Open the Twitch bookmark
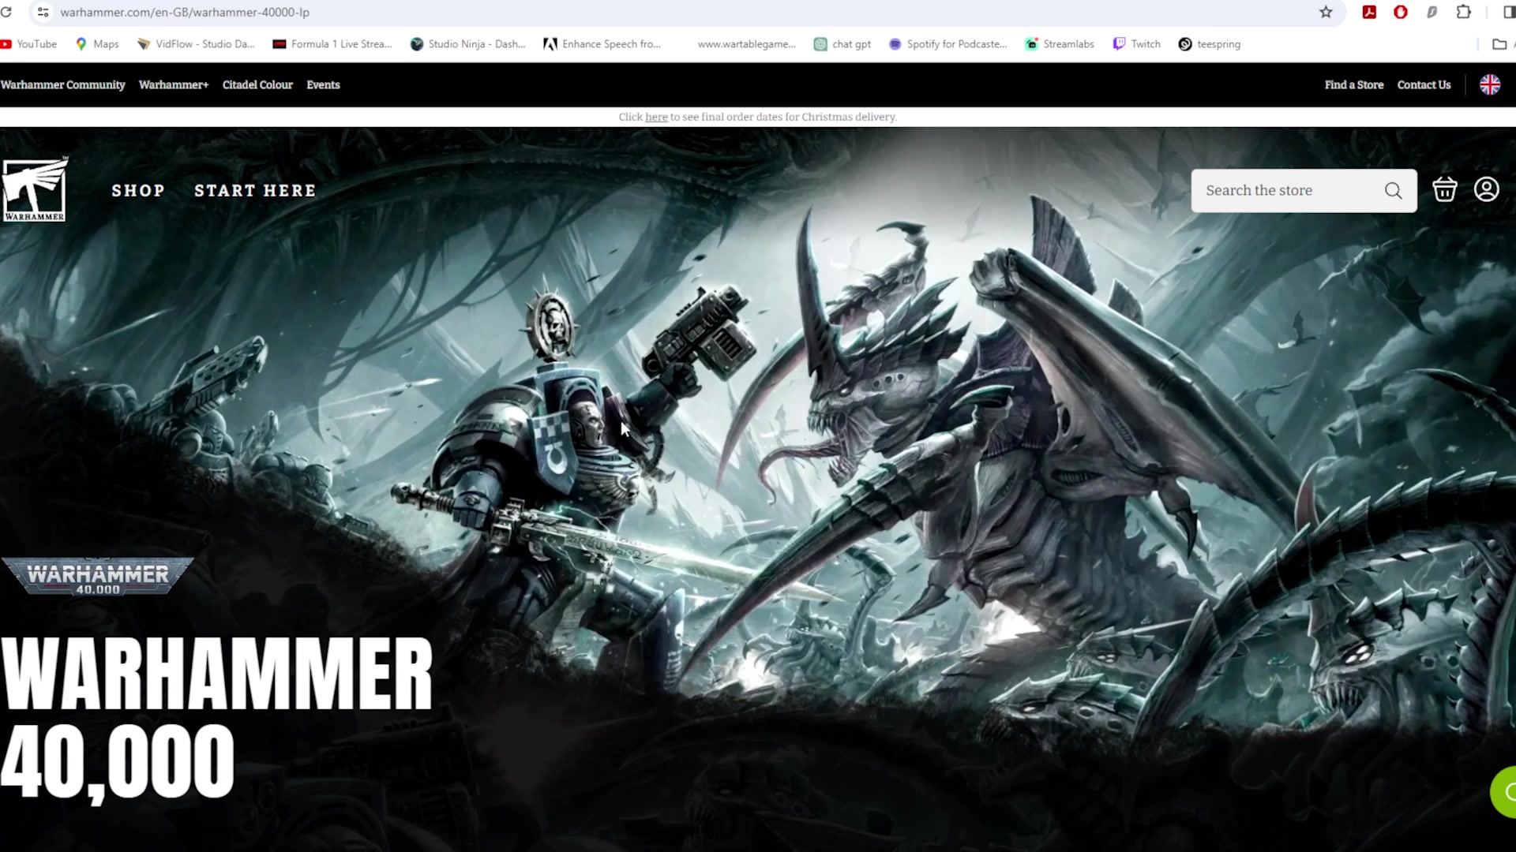 point(1137,44)
